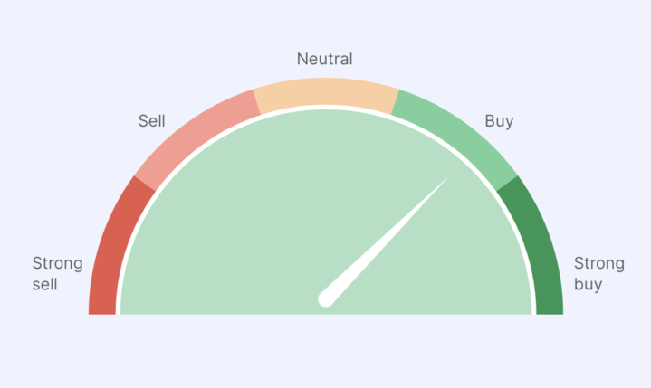Click the boundary between Strong sell and Sell segments
Image resolution: width=651 pixels, height=388 pixels.
pos(145,184)
